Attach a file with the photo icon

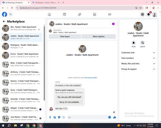55,117
